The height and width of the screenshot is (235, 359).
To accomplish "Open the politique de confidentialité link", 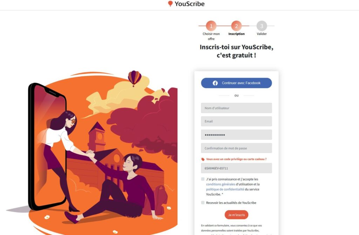I will (225, 189).
